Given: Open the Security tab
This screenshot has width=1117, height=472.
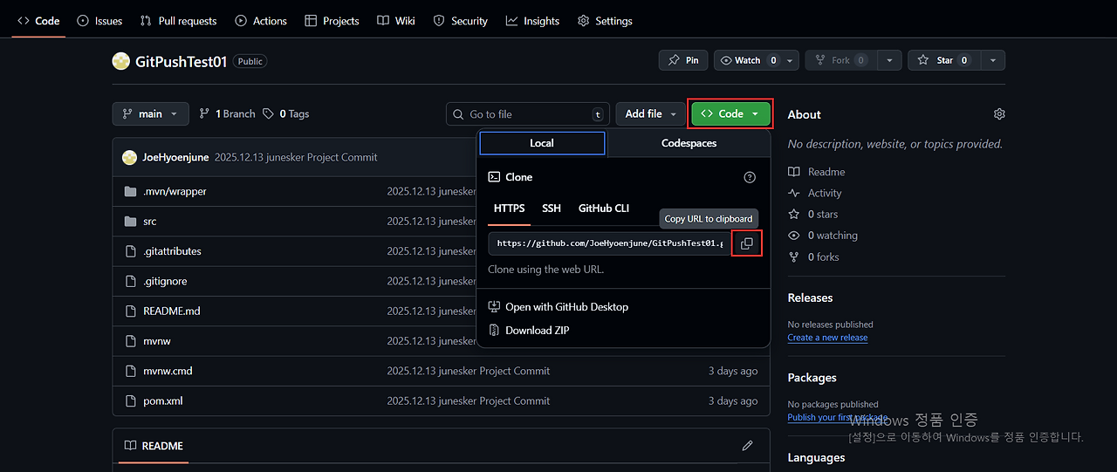Looking at the screenshot, I should pyautogui.click(x=461, y=21).
